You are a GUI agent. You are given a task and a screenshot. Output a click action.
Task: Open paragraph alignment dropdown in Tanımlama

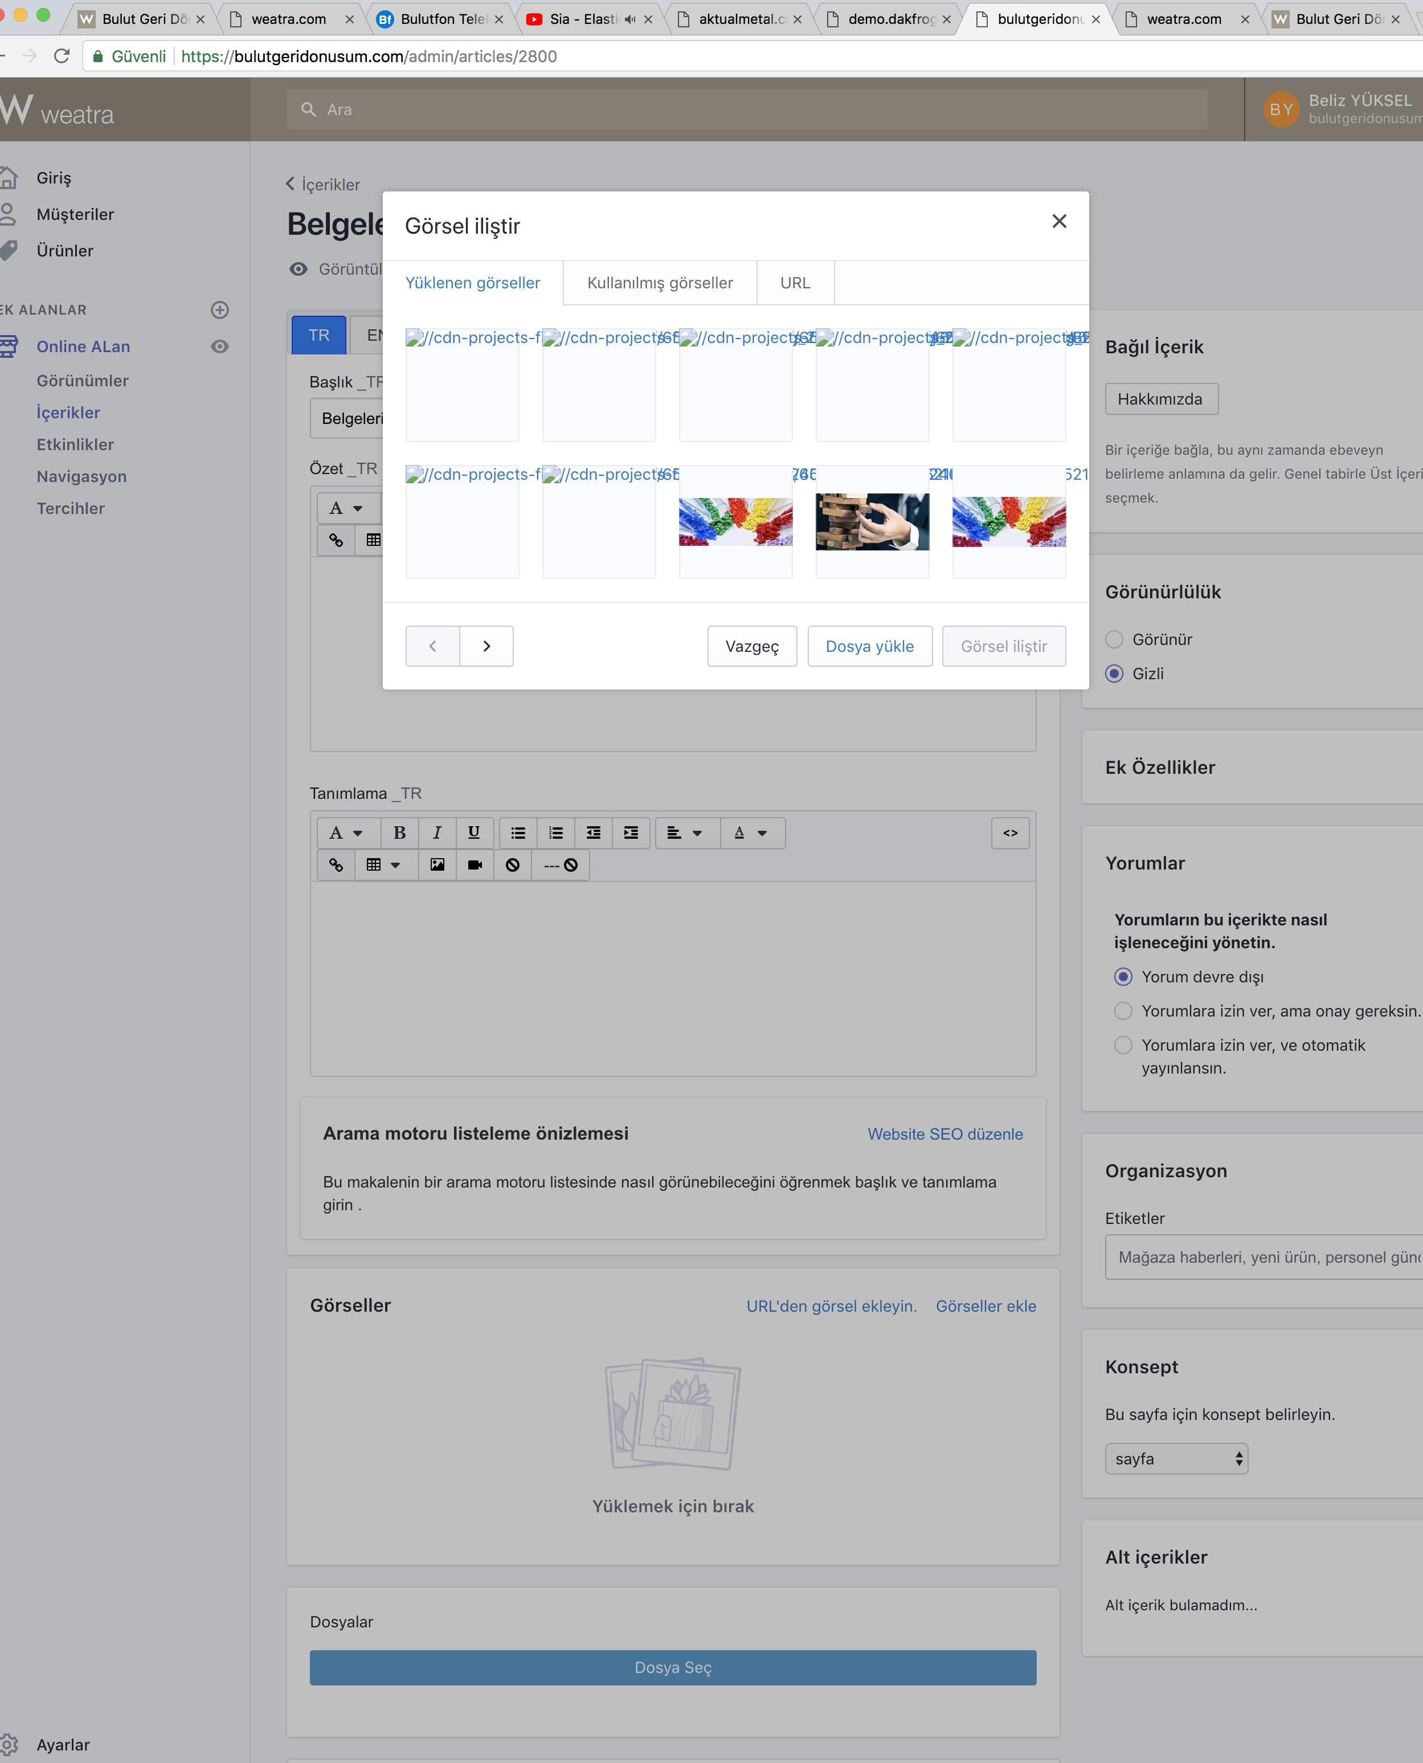(685, 832)
